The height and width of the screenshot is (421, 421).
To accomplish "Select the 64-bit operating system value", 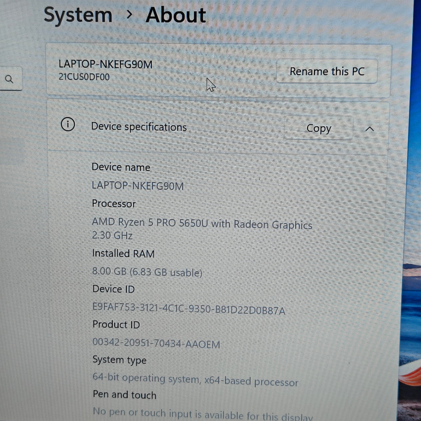I will click(195, 380).
